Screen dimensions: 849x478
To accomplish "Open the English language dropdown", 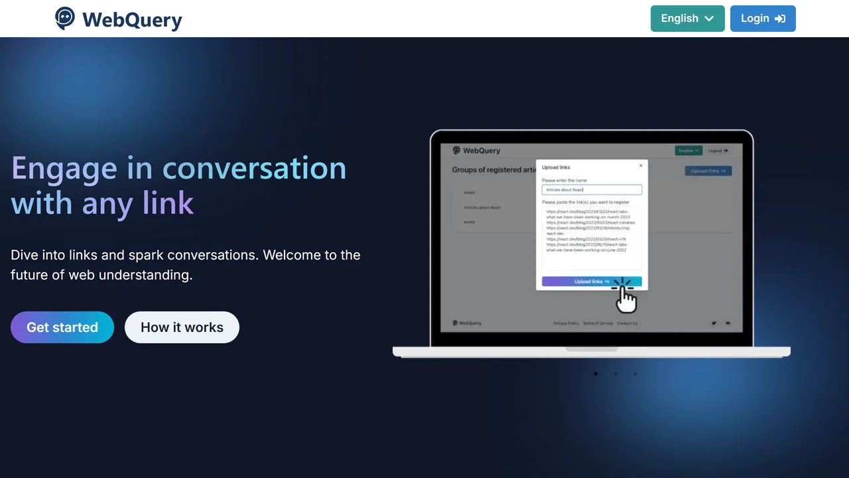I will (x=688, y=19).
